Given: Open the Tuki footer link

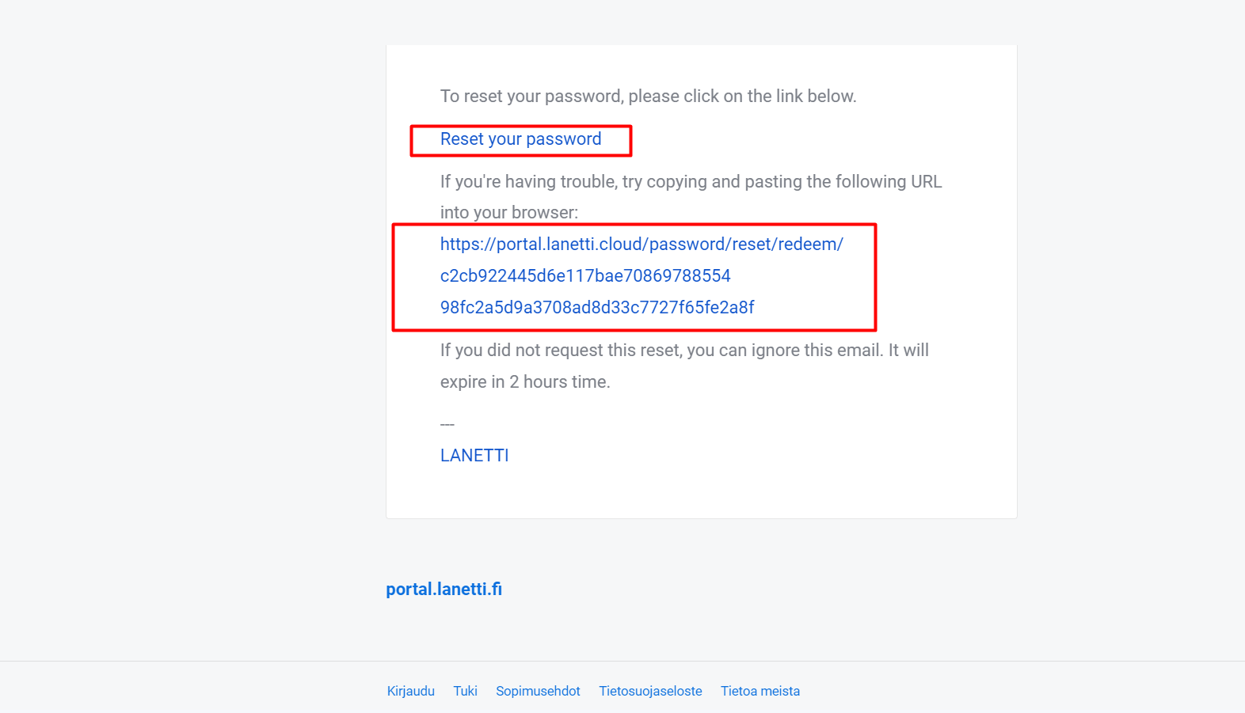Looking at the screenshot, I should point(465,691).
